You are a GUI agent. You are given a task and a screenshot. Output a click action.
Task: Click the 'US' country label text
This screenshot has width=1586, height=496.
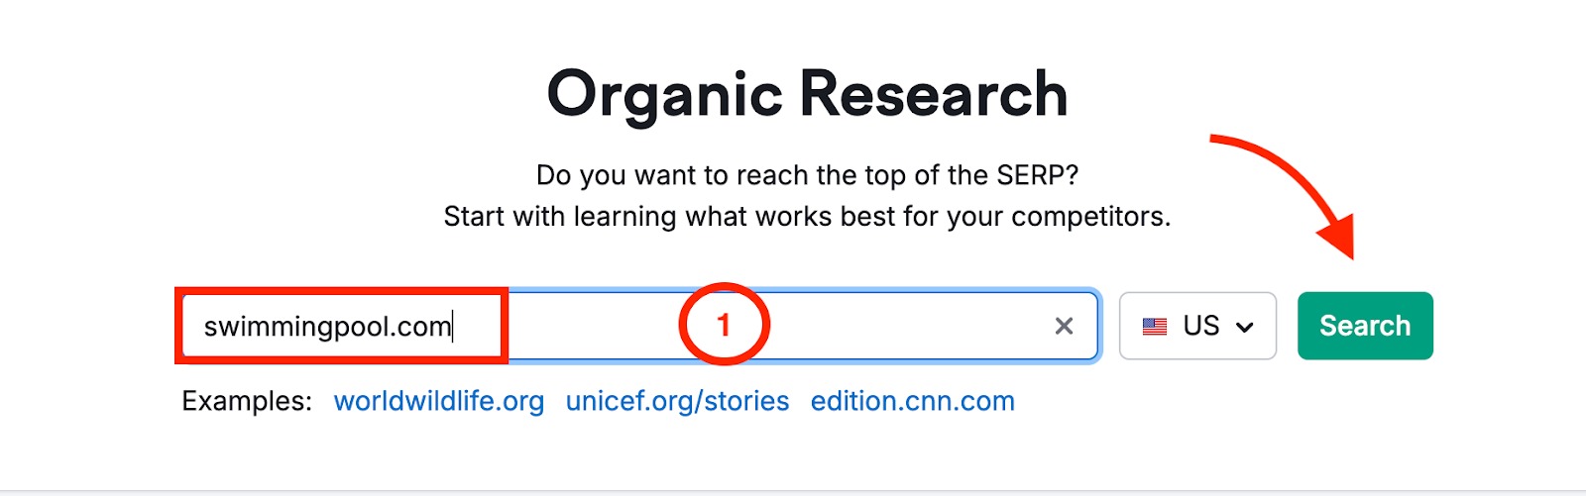click(1201, 326)
